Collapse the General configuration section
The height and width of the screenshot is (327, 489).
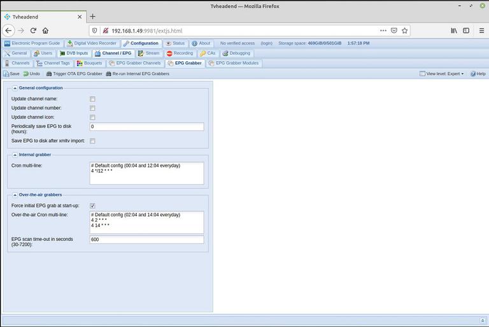pos(15,88)
